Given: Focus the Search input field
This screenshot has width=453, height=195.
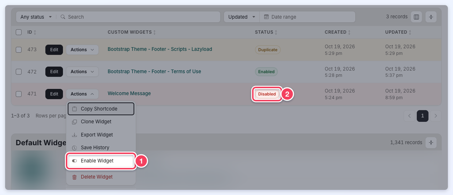Looking at the screenshot, I should (138, 17).
